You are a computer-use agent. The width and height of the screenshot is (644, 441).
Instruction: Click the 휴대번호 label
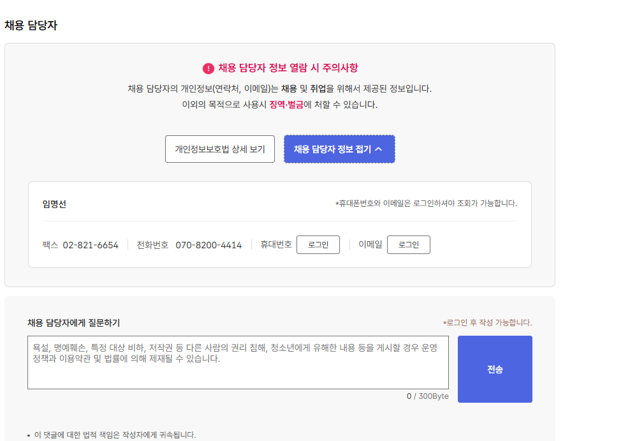click(276, 244)
